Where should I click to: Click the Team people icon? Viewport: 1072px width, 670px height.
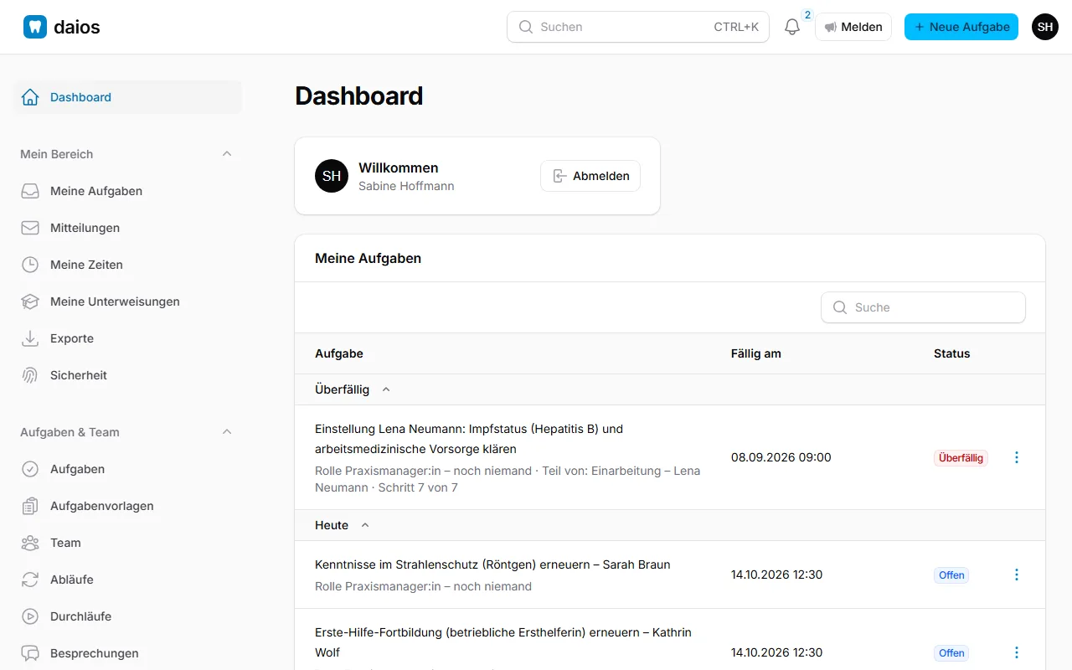click(30, 543)
